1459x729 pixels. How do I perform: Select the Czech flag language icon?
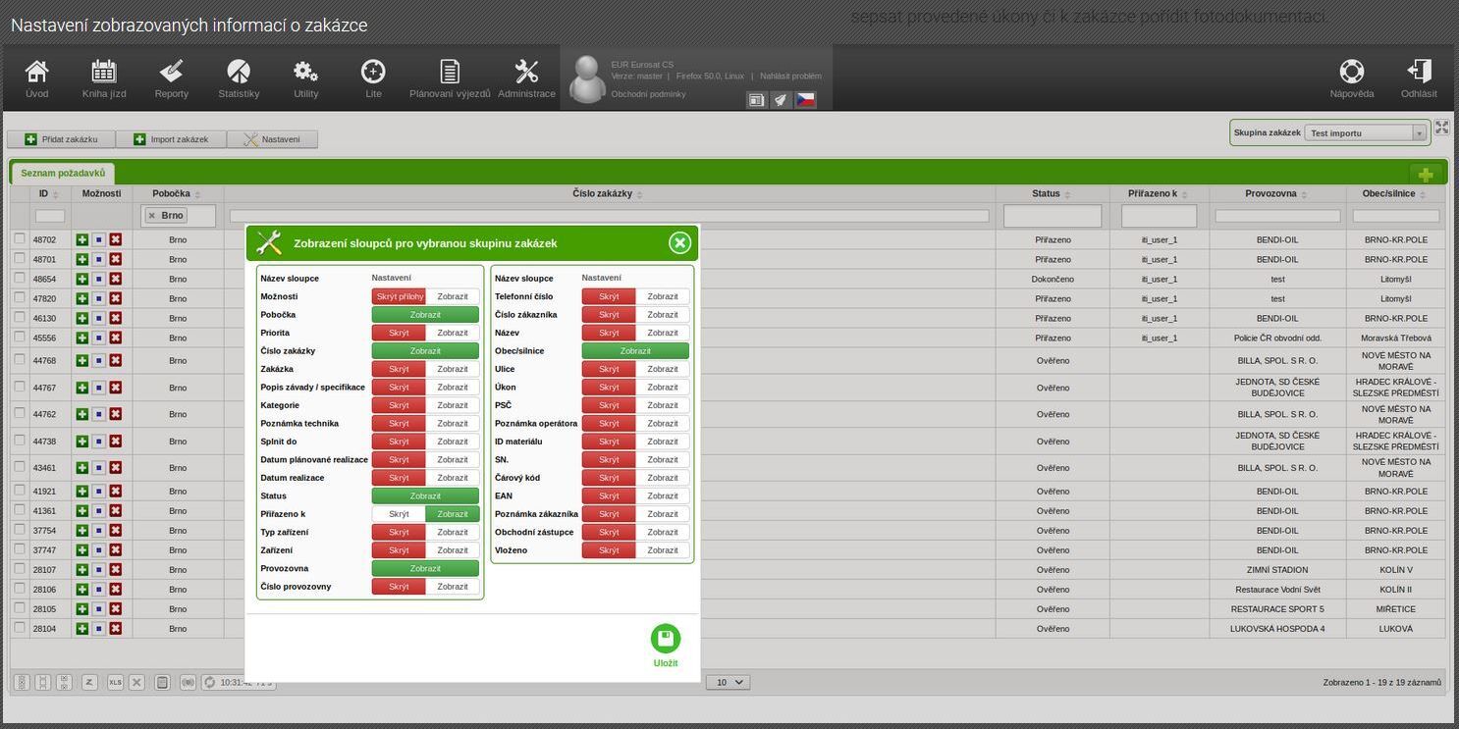point(805,100)
